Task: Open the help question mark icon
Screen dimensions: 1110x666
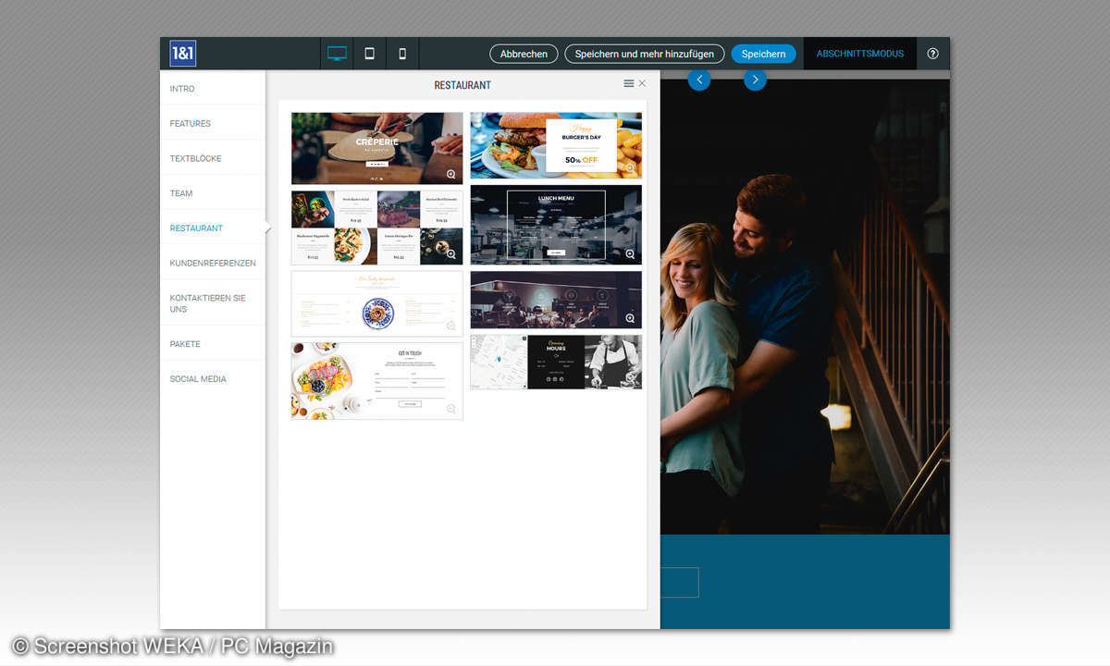Action: click(932, 54)
